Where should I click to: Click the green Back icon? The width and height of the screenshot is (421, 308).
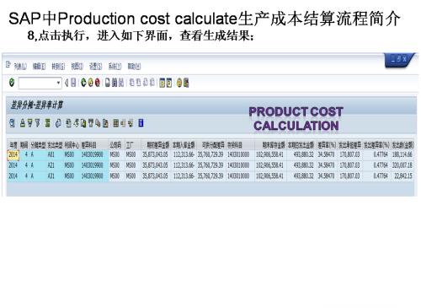[x=83, y=83]
